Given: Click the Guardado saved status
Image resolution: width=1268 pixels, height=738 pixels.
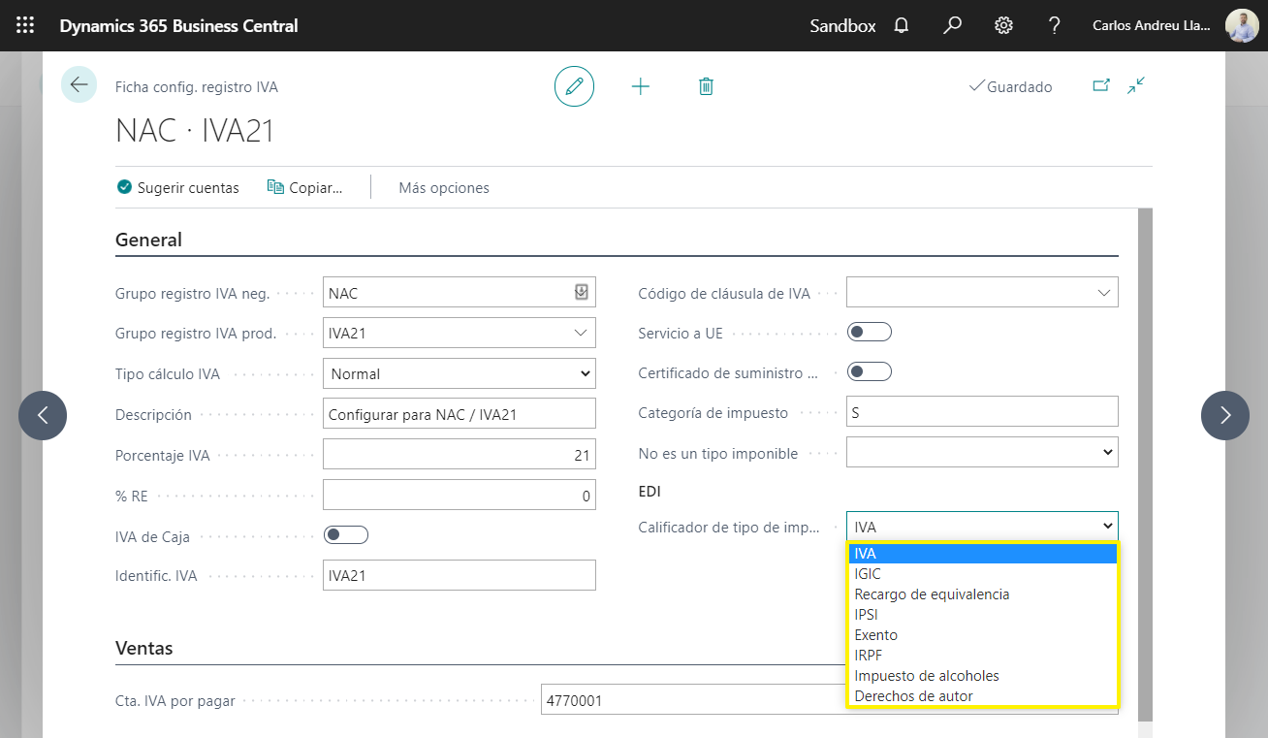Looking at the screenshot, I should (x=1010, y=86).
